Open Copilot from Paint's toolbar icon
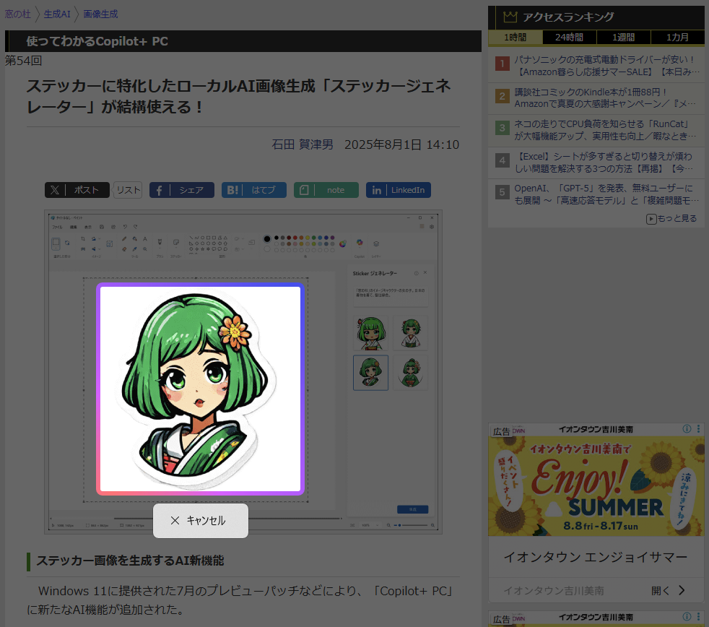 [x=360, y=243]
